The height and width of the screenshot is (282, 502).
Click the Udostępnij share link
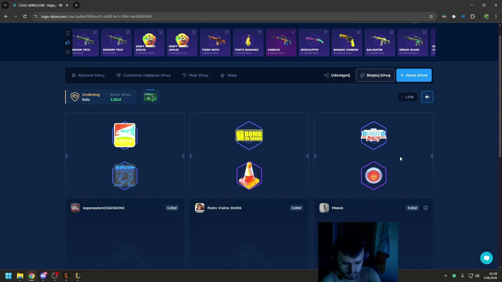(337, 75)
